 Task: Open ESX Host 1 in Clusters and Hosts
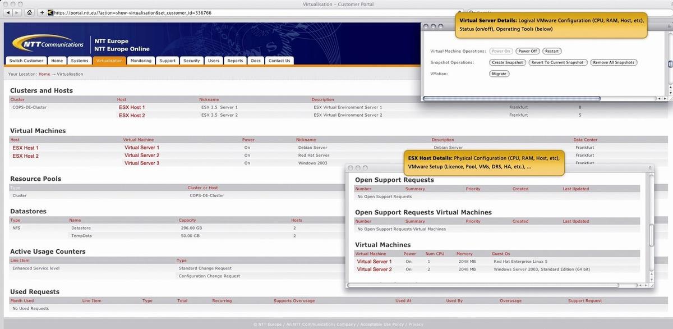[x=132, y=107]
